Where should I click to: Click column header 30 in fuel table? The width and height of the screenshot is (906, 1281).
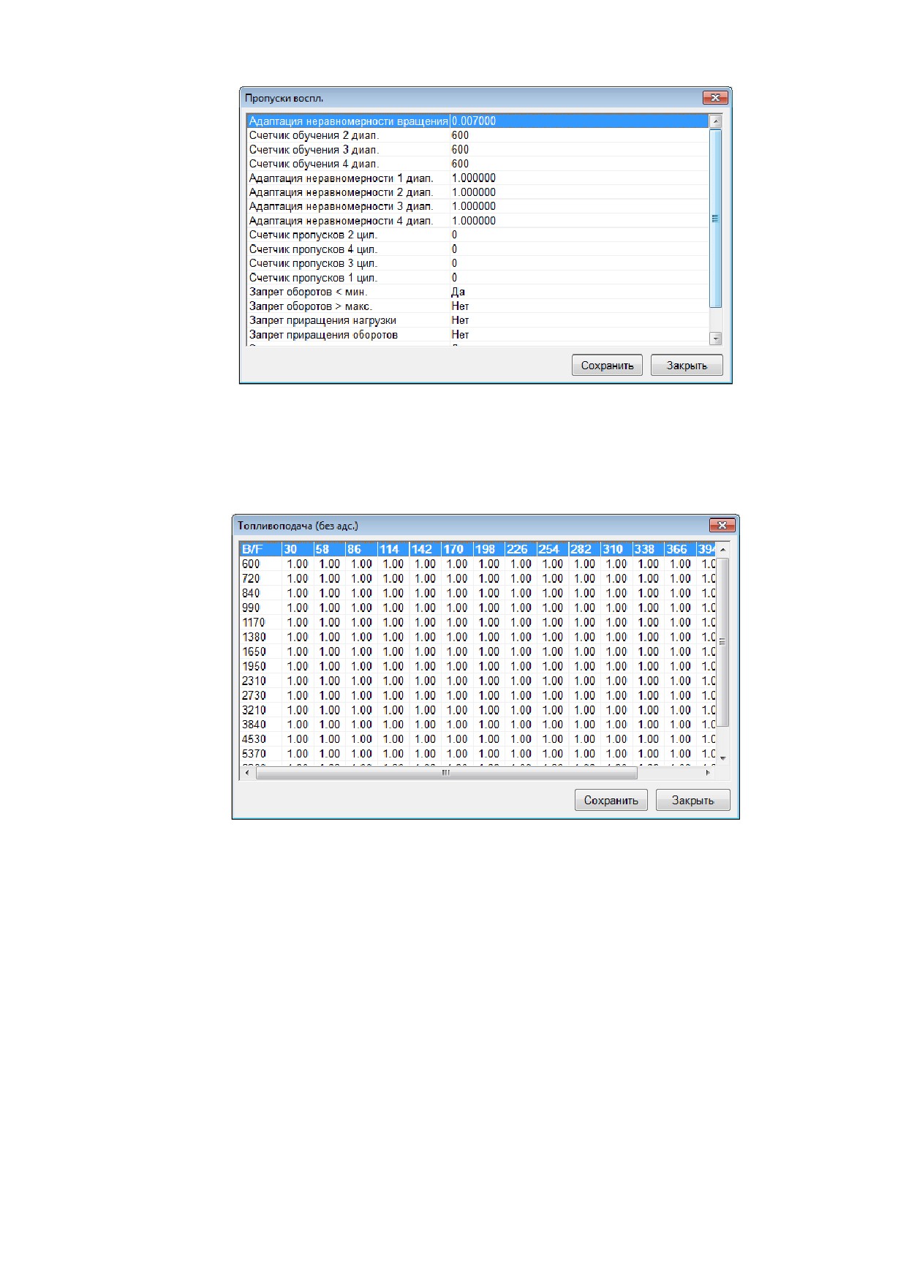(298, 549)
